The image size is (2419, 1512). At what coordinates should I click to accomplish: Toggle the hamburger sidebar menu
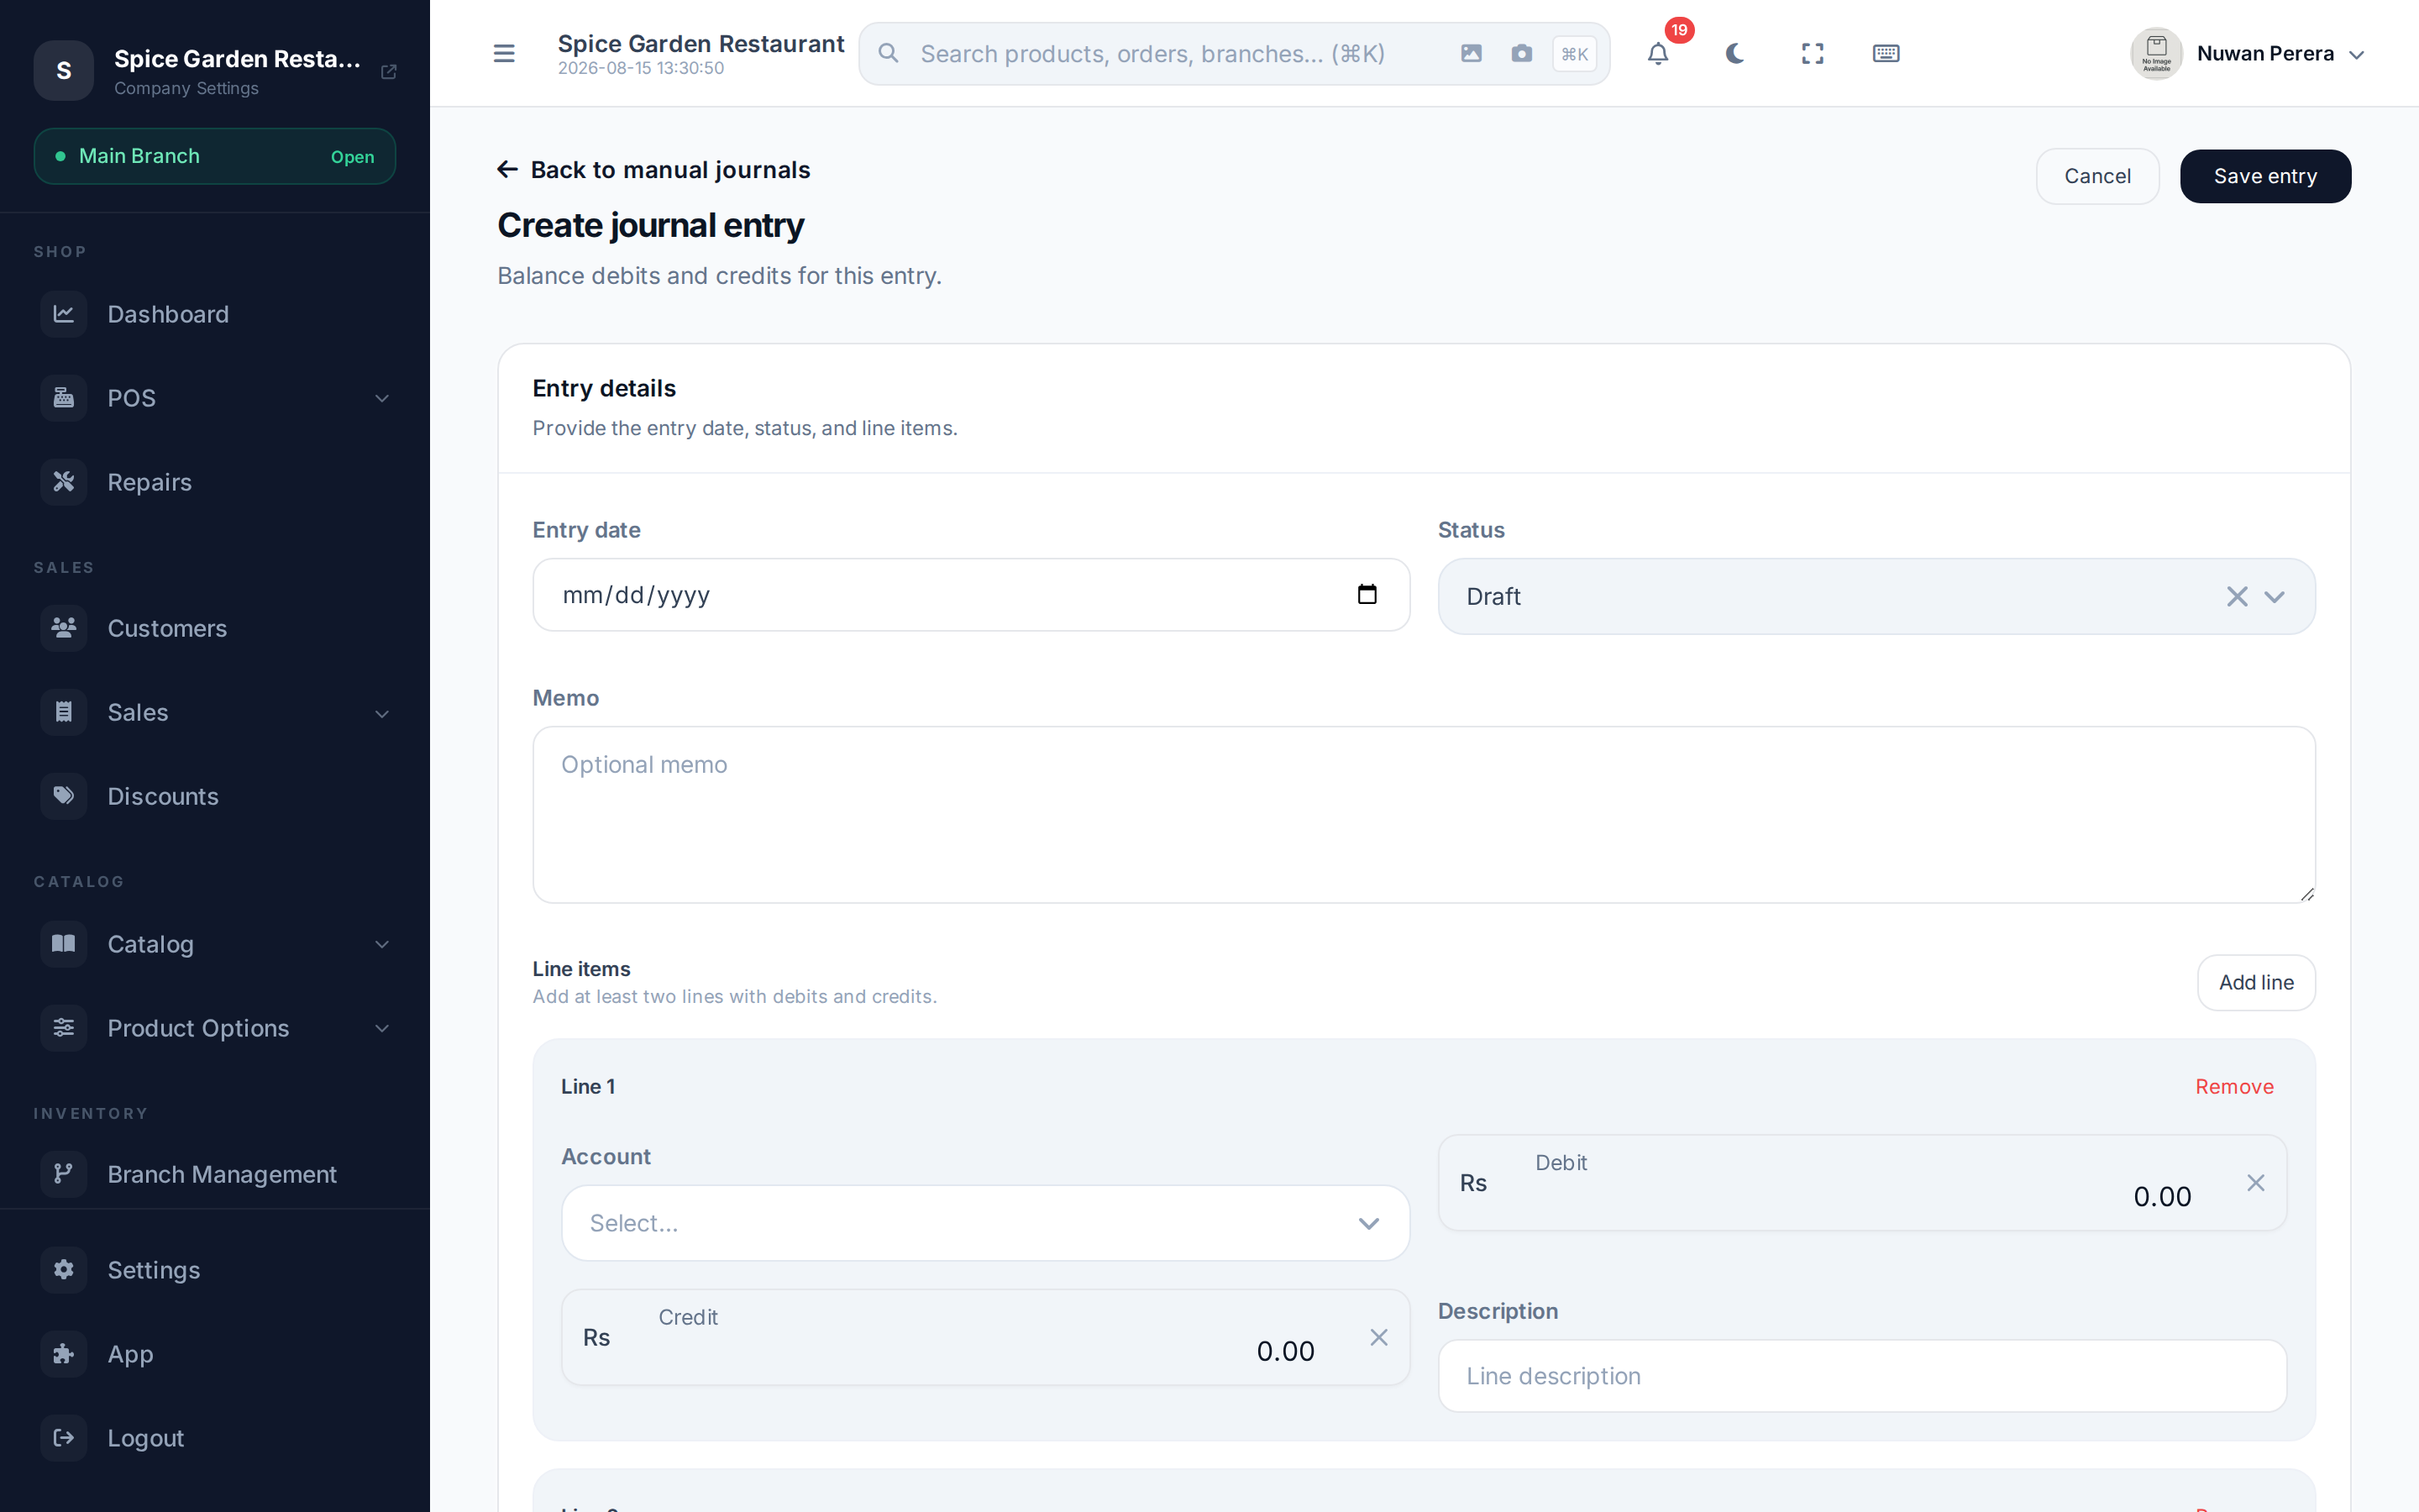tap(504, 53)
